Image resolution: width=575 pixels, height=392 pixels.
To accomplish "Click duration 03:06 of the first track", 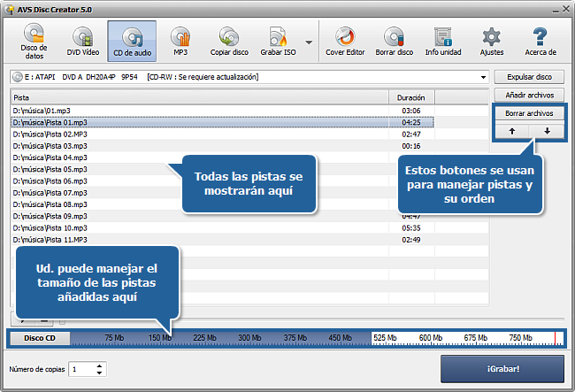I will tap(411, 111).
